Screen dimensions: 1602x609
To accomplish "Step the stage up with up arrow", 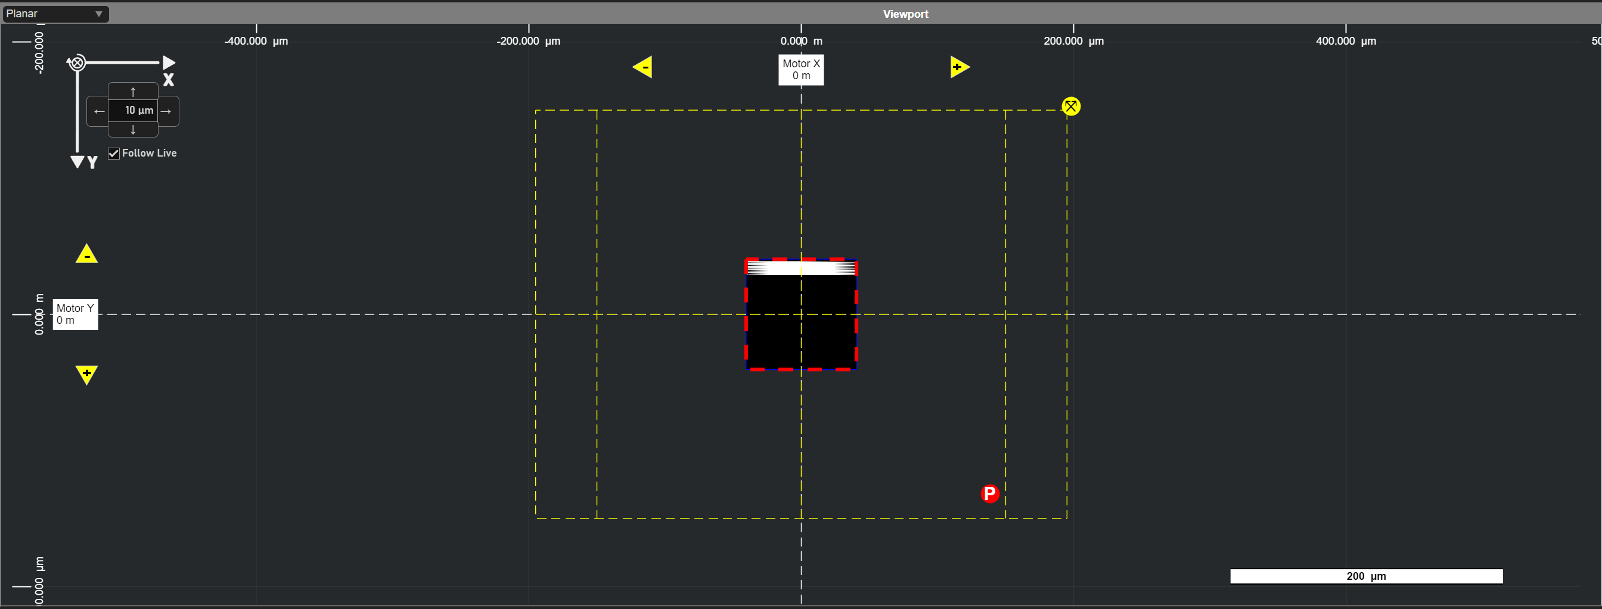I will click(x=132, y=91).
